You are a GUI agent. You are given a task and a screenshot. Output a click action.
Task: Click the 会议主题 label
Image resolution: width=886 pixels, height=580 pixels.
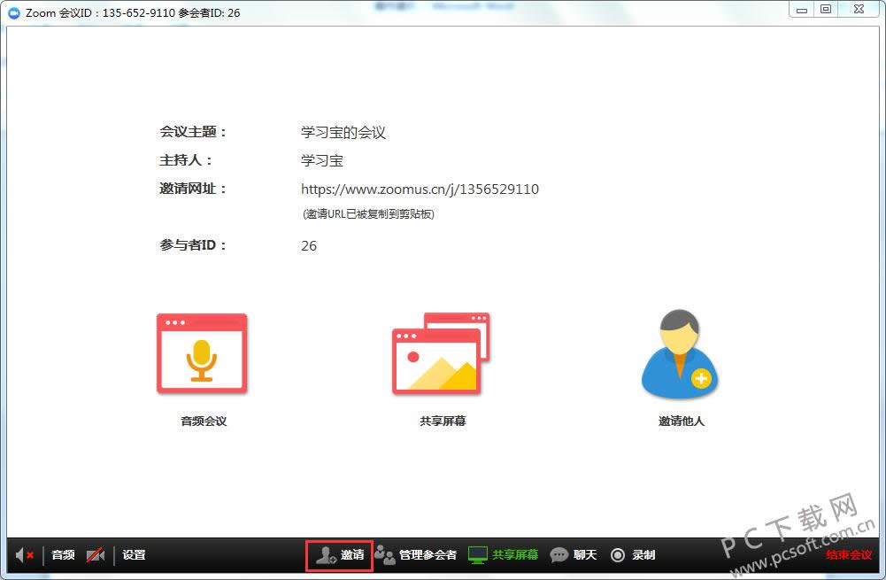(193, 132)
